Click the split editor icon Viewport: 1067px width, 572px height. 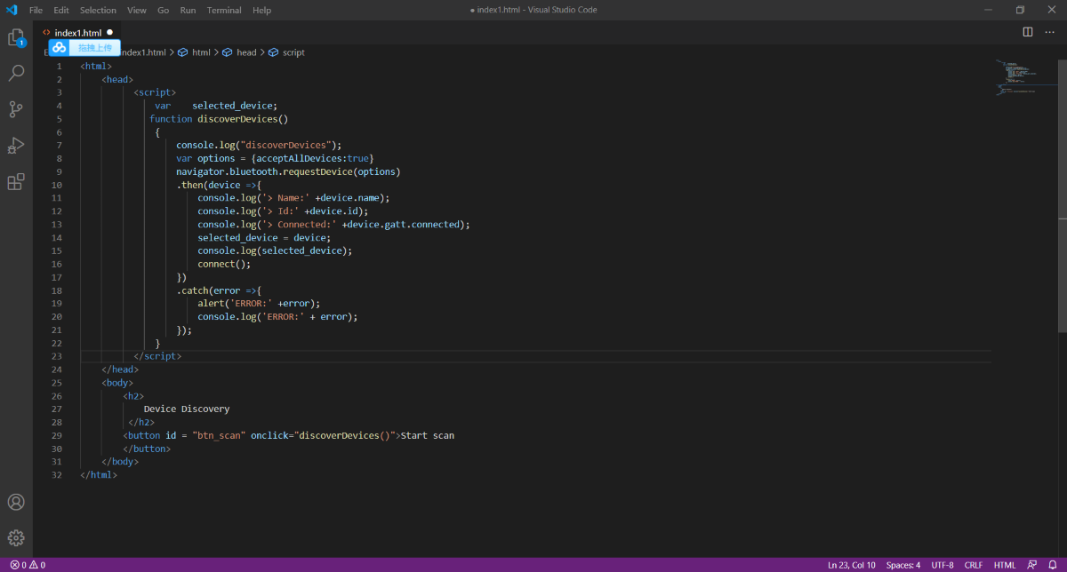tap(1028, 32)
